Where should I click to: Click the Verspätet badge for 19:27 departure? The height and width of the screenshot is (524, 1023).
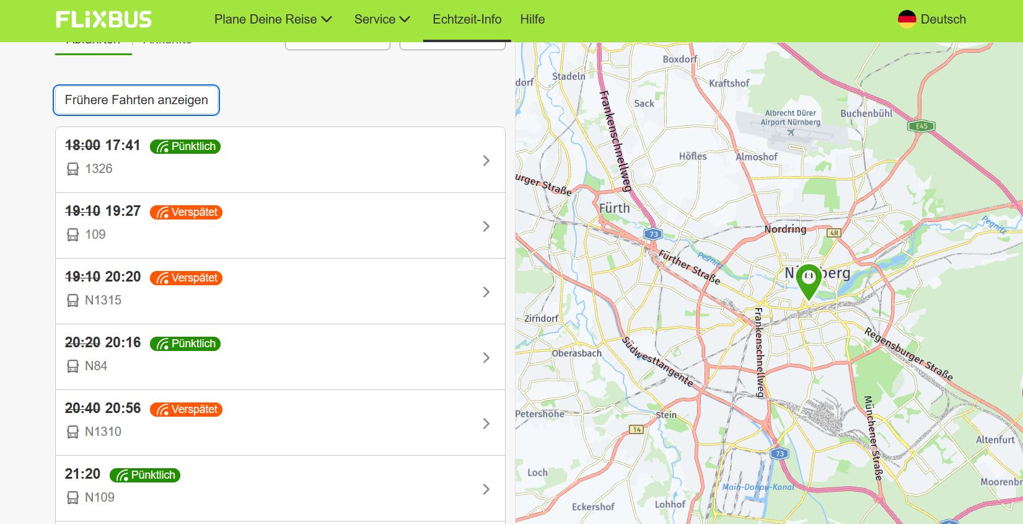click(x=186, y=212)
